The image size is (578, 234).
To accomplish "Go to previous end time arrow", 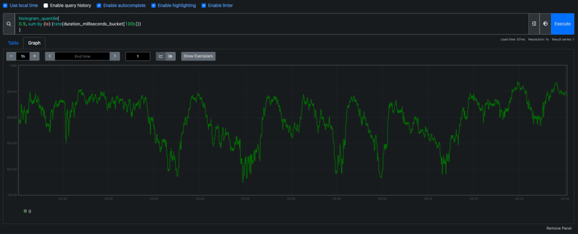I will [x=50, y=56].
